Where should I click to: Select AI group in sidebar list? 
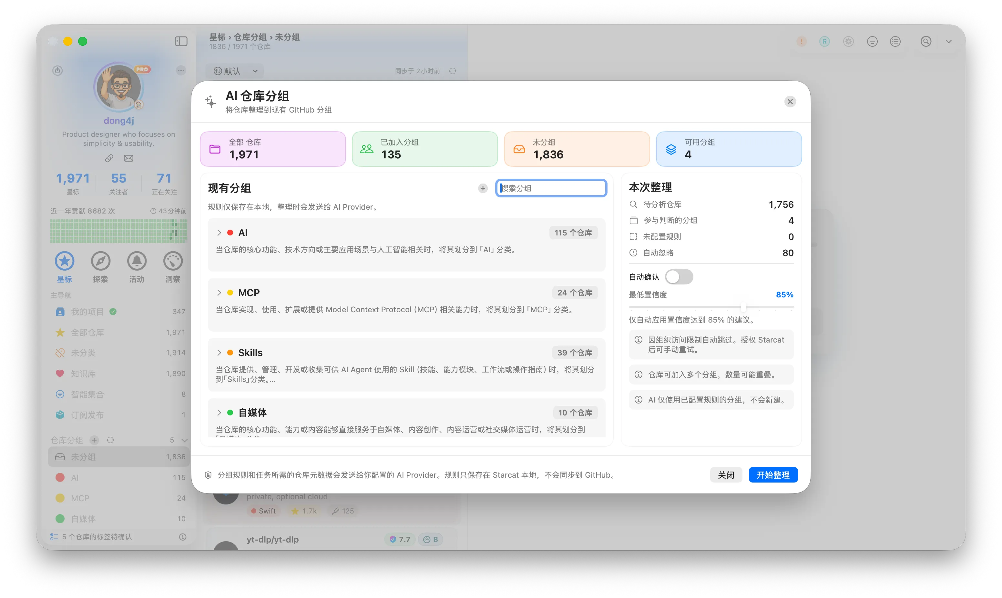point(119,477)
